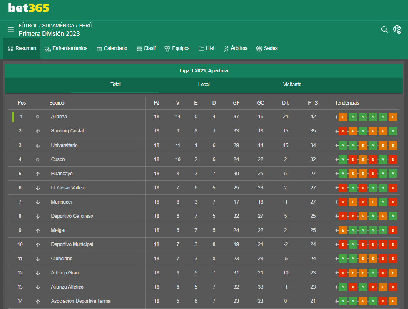The height and width of the screenshot is (309, 408).
Task: Click the bet365 logo
Action: [29, 8]
